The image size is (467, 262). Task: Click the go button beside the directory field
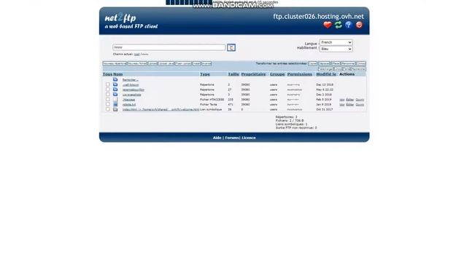231,47
